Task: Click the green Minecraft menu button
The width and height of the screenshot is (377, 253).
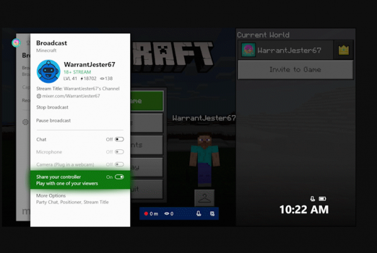Action: (x=147, y=100)
